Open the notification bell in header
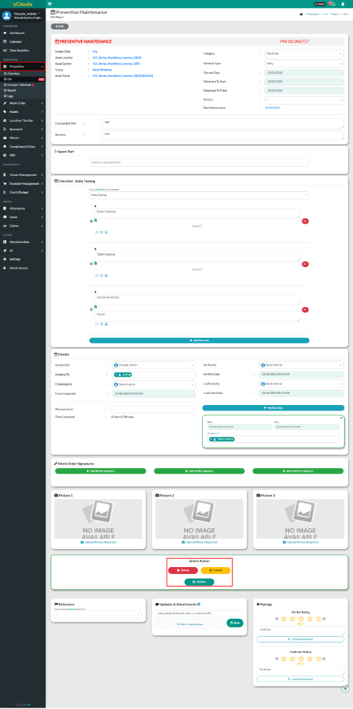The image size is (353, 709). click(333, 3)
